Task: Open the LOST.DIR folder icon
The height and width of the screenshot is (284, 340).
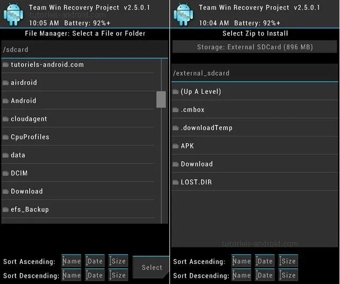Action: 176,182
